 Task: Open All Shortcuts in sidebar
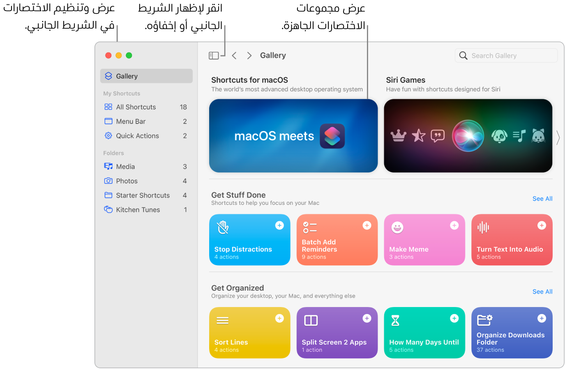[146, 107]
